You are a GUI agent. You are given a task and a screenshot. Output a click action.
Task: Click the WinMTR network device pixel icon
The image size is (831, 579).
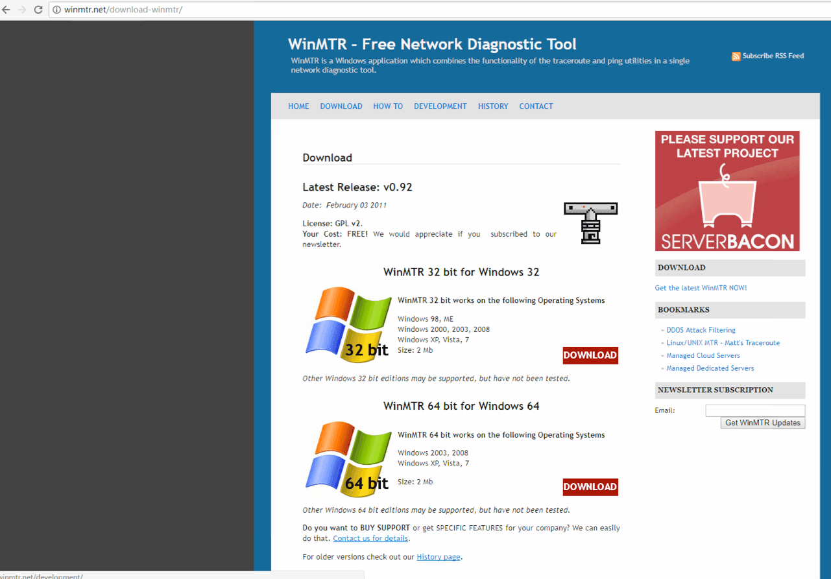[590, 222]
